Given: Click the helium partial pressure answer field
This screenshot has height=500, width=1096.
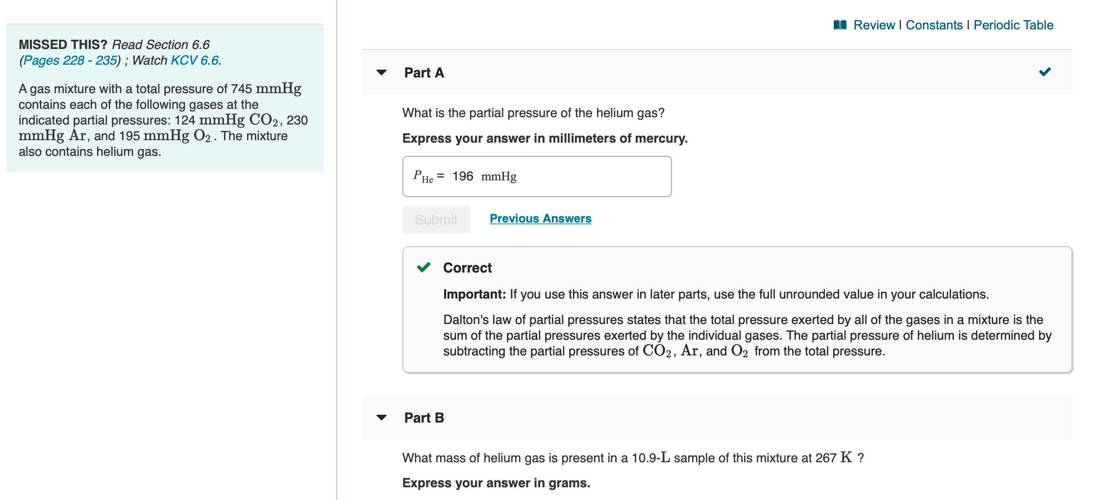Looking at the screenshot, I should point(537,176).
